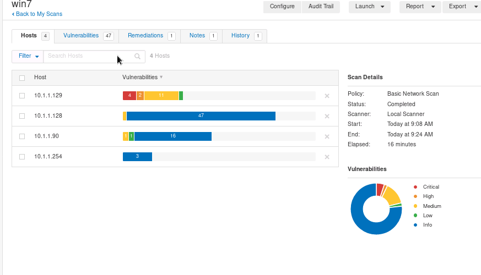481x275 pixels.
Task: Check the box for host 10.1.1.128
Action: tap(22, 116)
